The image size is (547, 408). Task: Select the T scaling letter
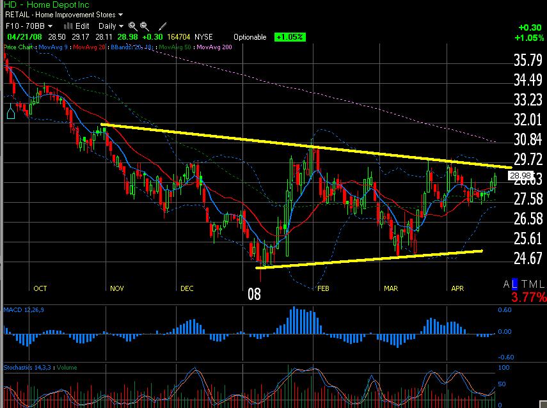[x=525, y=284]
